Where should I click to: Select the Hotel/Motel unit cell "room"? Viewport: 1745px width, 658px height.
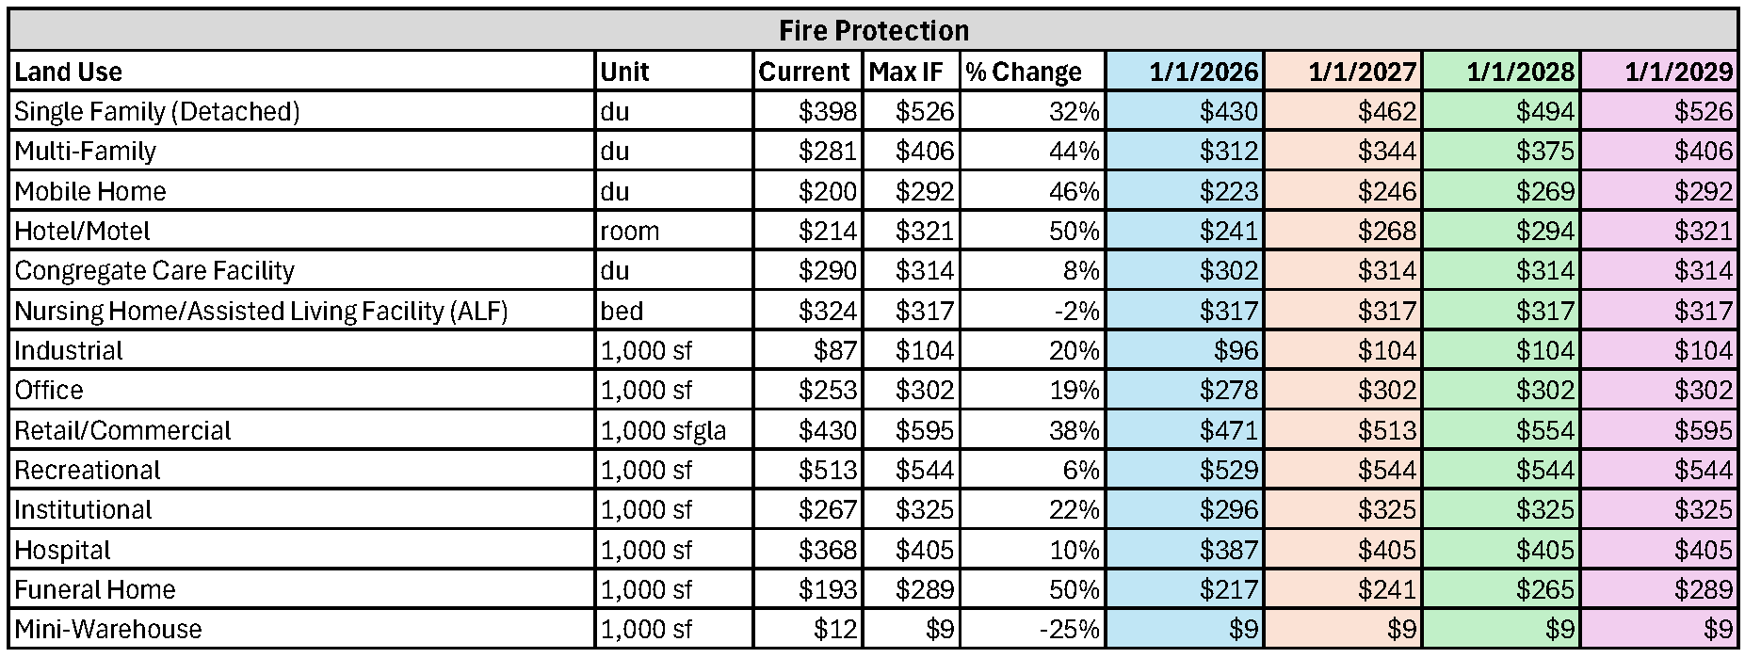point(630,231)
